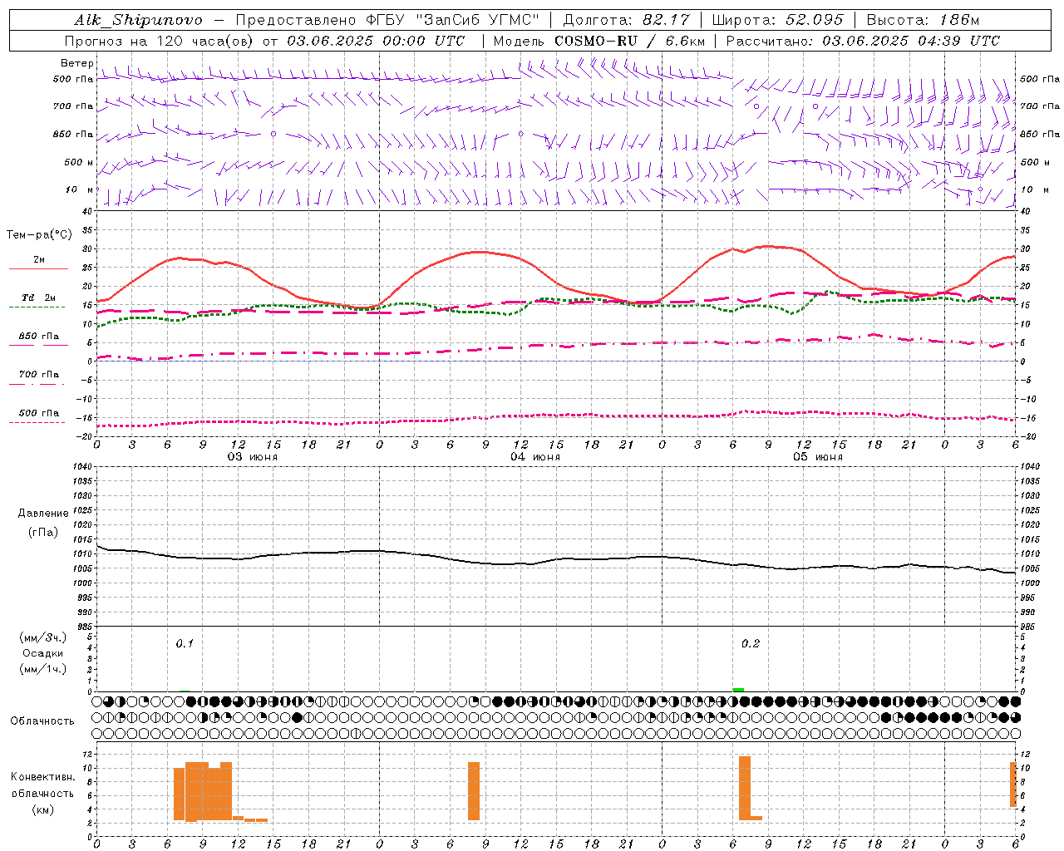Click the Облачность panel label
Screen dimensions: 1064x851
click(42, 721)
